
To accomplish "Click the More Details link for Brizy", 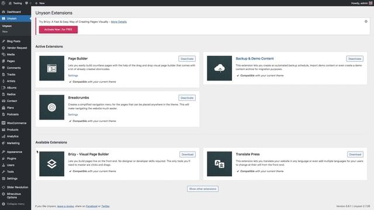I will click(x=119, y=22).
